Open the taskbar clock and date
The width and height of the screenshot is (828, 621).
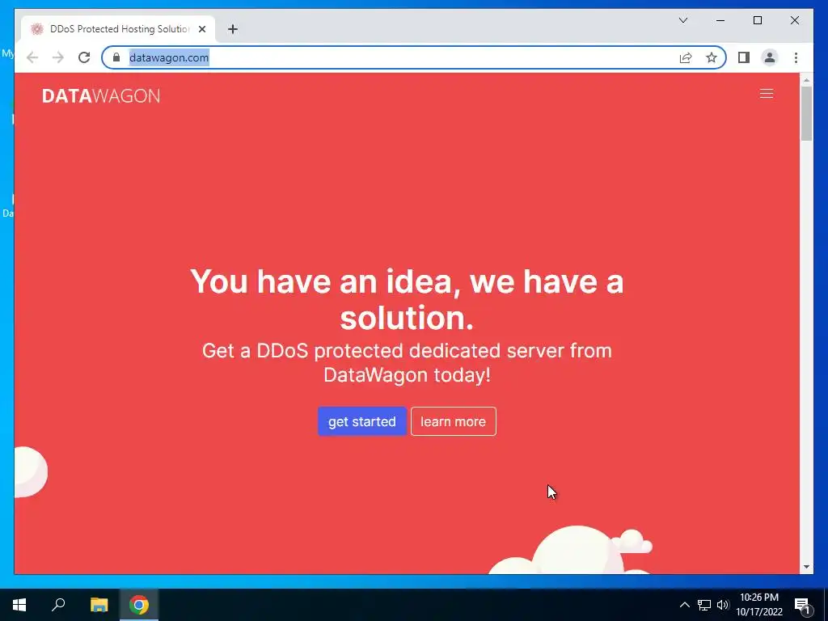pyautogui.click(x=758, y=605)
